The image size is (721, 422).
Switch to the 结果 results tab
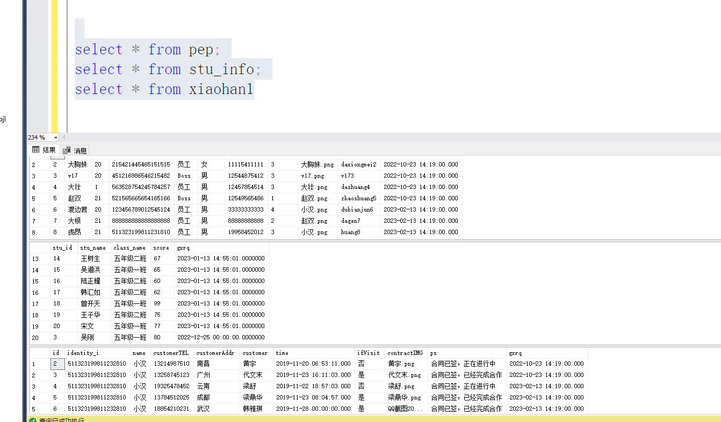(x=44, y=150)
